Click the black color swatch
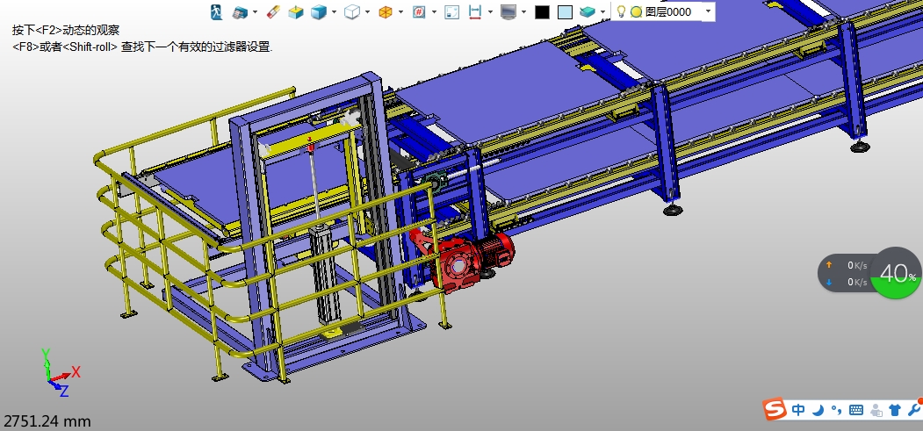This screenshot has height=431, width=923. click(542, 12)
